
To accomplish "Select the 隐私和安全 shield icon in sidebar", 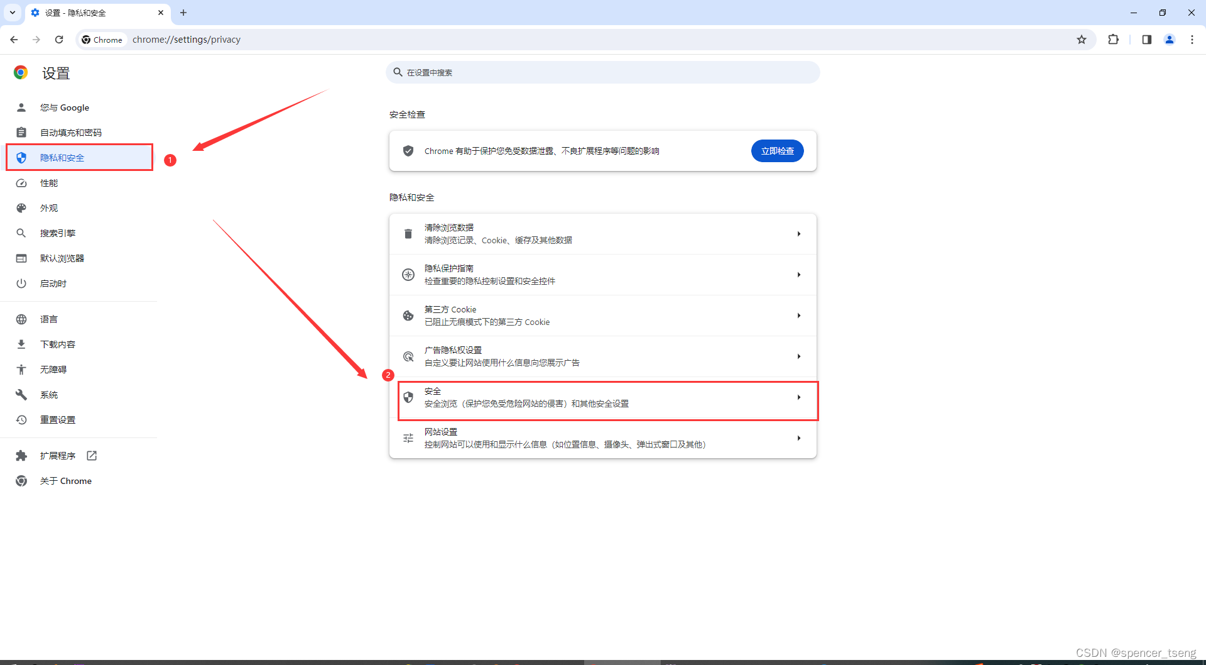I will click(x=21, y=158).
